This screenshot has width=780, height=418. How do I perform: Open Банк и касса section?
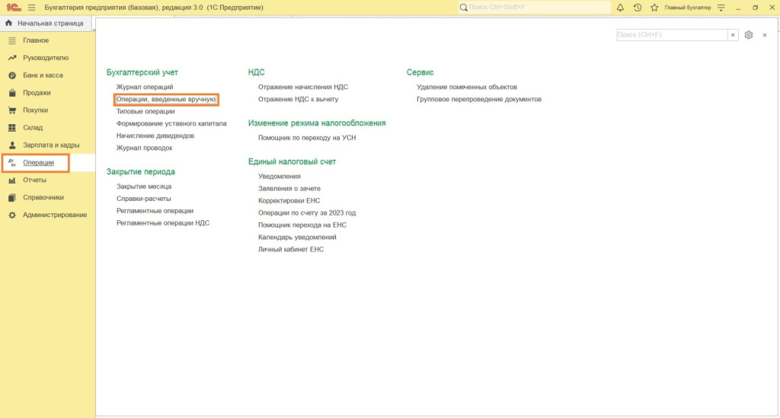(x=43, y=75)
